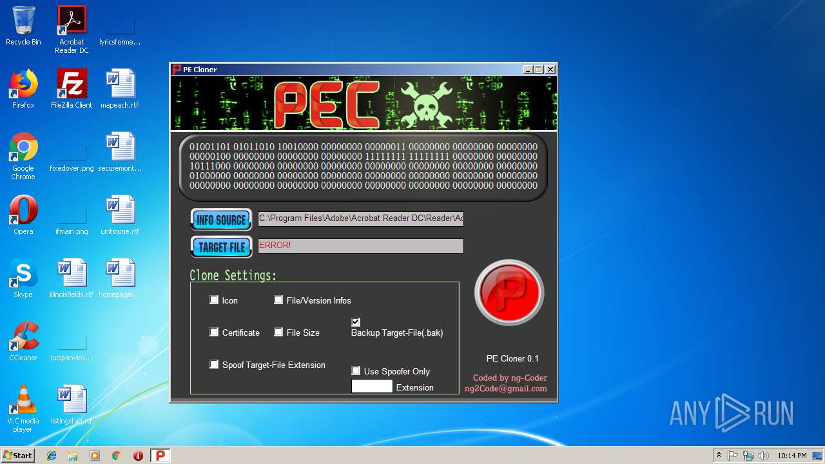Open the CCleaner desktop shortcut
The image size is (825, 464).
[x=23, y=342]
